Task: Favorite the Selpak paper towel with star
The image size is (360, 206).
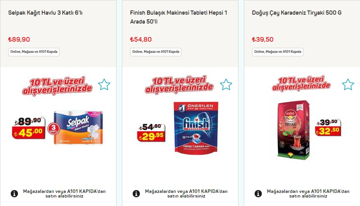Action: (x=104, y=84)
